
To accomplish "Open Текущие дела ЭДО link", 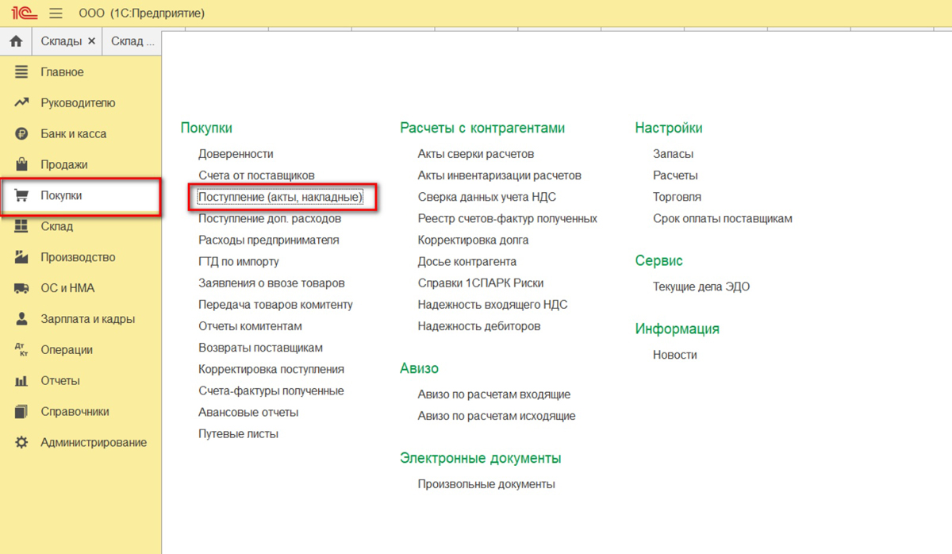I will (701, 287).
